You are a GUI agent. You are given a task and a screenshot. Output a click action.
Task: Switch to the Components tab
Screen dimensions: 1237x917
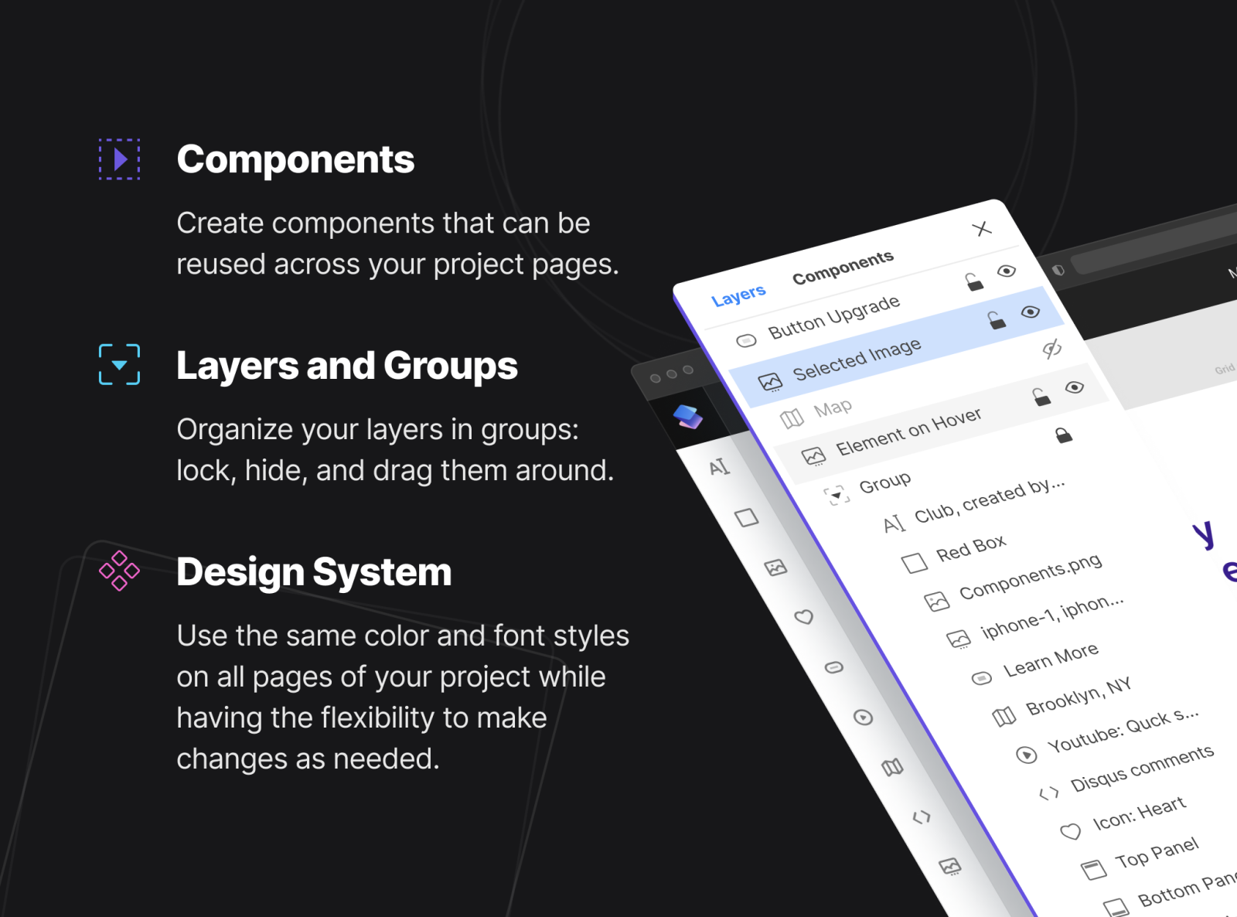[843, 264]
